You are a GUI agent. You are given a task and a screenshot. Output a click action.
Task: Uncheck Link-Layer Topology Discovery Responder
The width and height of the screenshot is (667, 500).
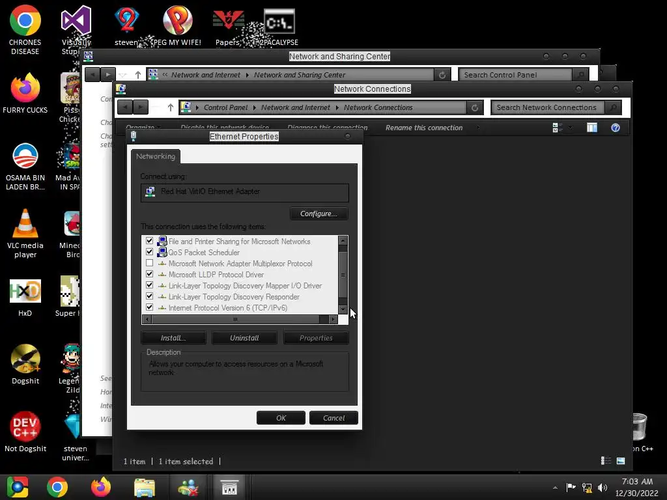click(149, 296)
